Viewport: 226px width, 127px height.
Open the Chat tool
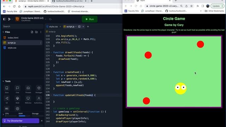(17, 89)
